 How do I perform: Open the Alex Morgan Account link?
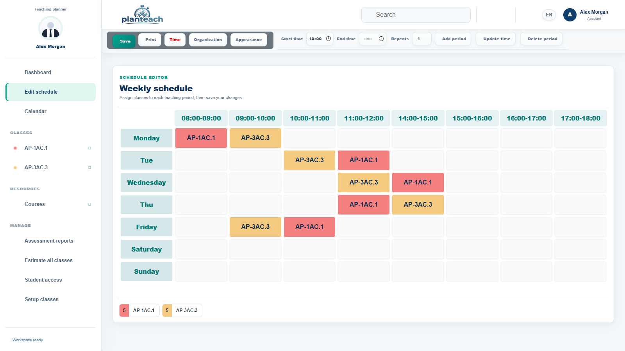[594, 15]
